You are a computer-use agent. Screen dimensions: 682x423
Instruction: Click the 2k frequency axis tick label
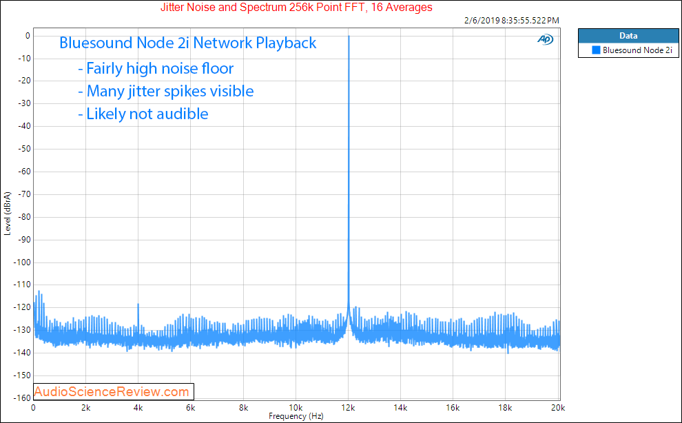(85, 408)
